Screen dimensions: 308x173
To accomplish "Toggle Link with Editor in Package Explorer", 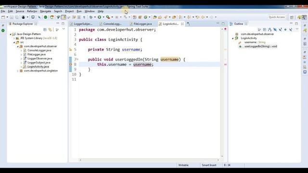I will (x=50, y=30).
